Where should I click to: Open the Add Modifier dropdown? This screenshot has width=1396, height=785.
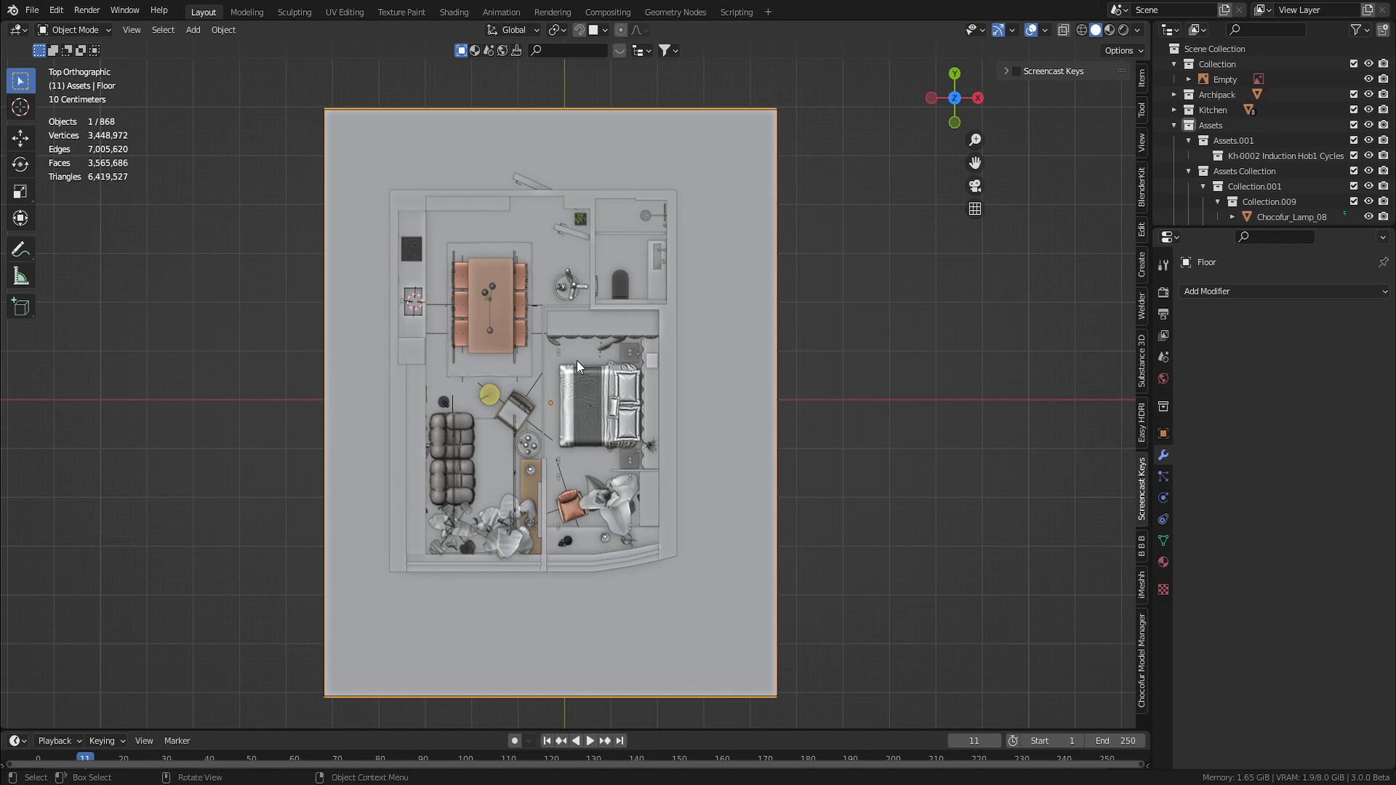[1285, 291]
